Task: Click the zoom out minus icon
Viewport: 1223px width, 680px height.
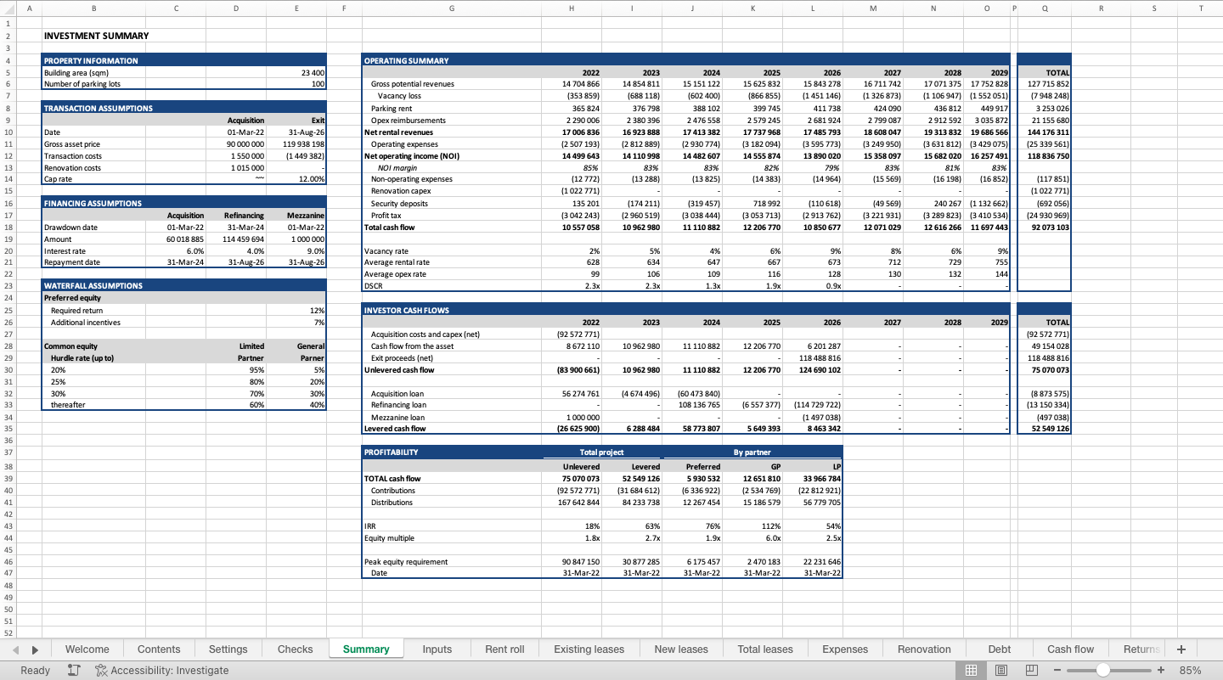Action: click(x=1057, y=670)
